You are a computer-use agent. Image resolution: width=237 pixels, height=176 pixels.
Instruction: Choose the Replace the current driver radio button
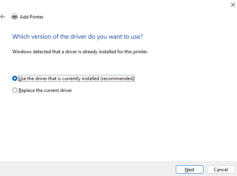pyautogui.click(x=15, y=90)
